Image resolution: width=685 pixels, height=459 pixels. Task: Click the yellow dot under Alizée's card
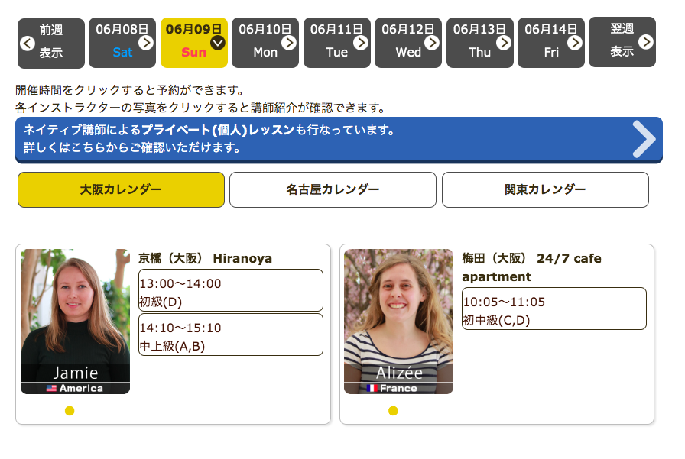tap(393, 411)
